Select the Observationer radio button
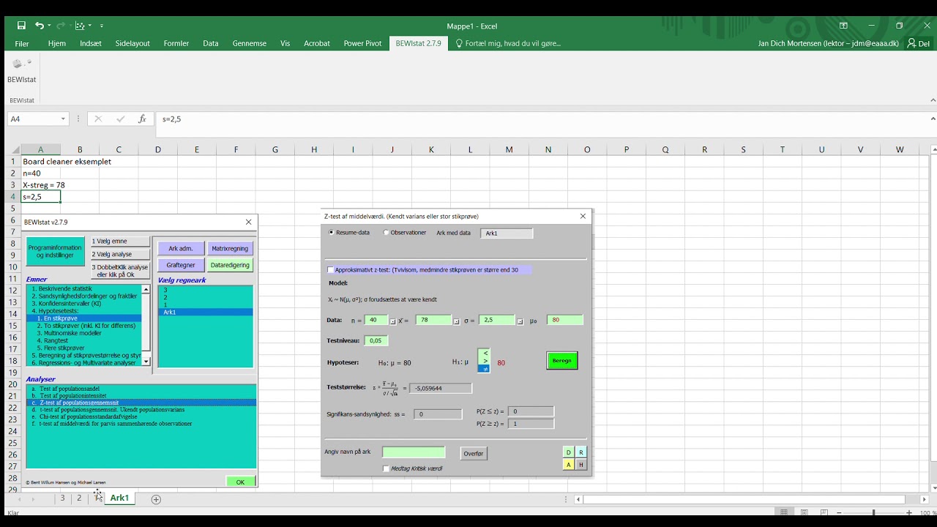Image resolution: width=937 pixels, height=527 pixels. [x=387, y=233]
